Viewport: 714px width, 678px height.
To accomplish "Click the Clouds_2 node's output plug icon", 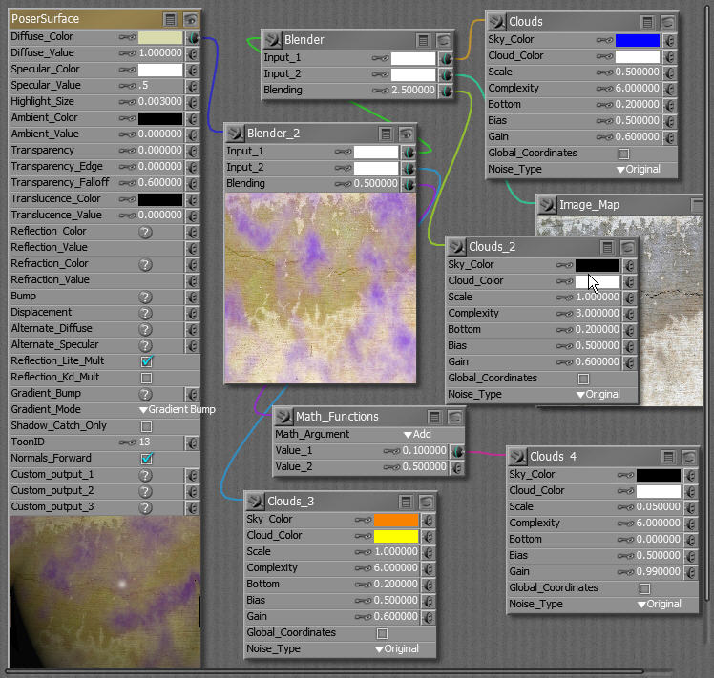I will pos(456,247).
